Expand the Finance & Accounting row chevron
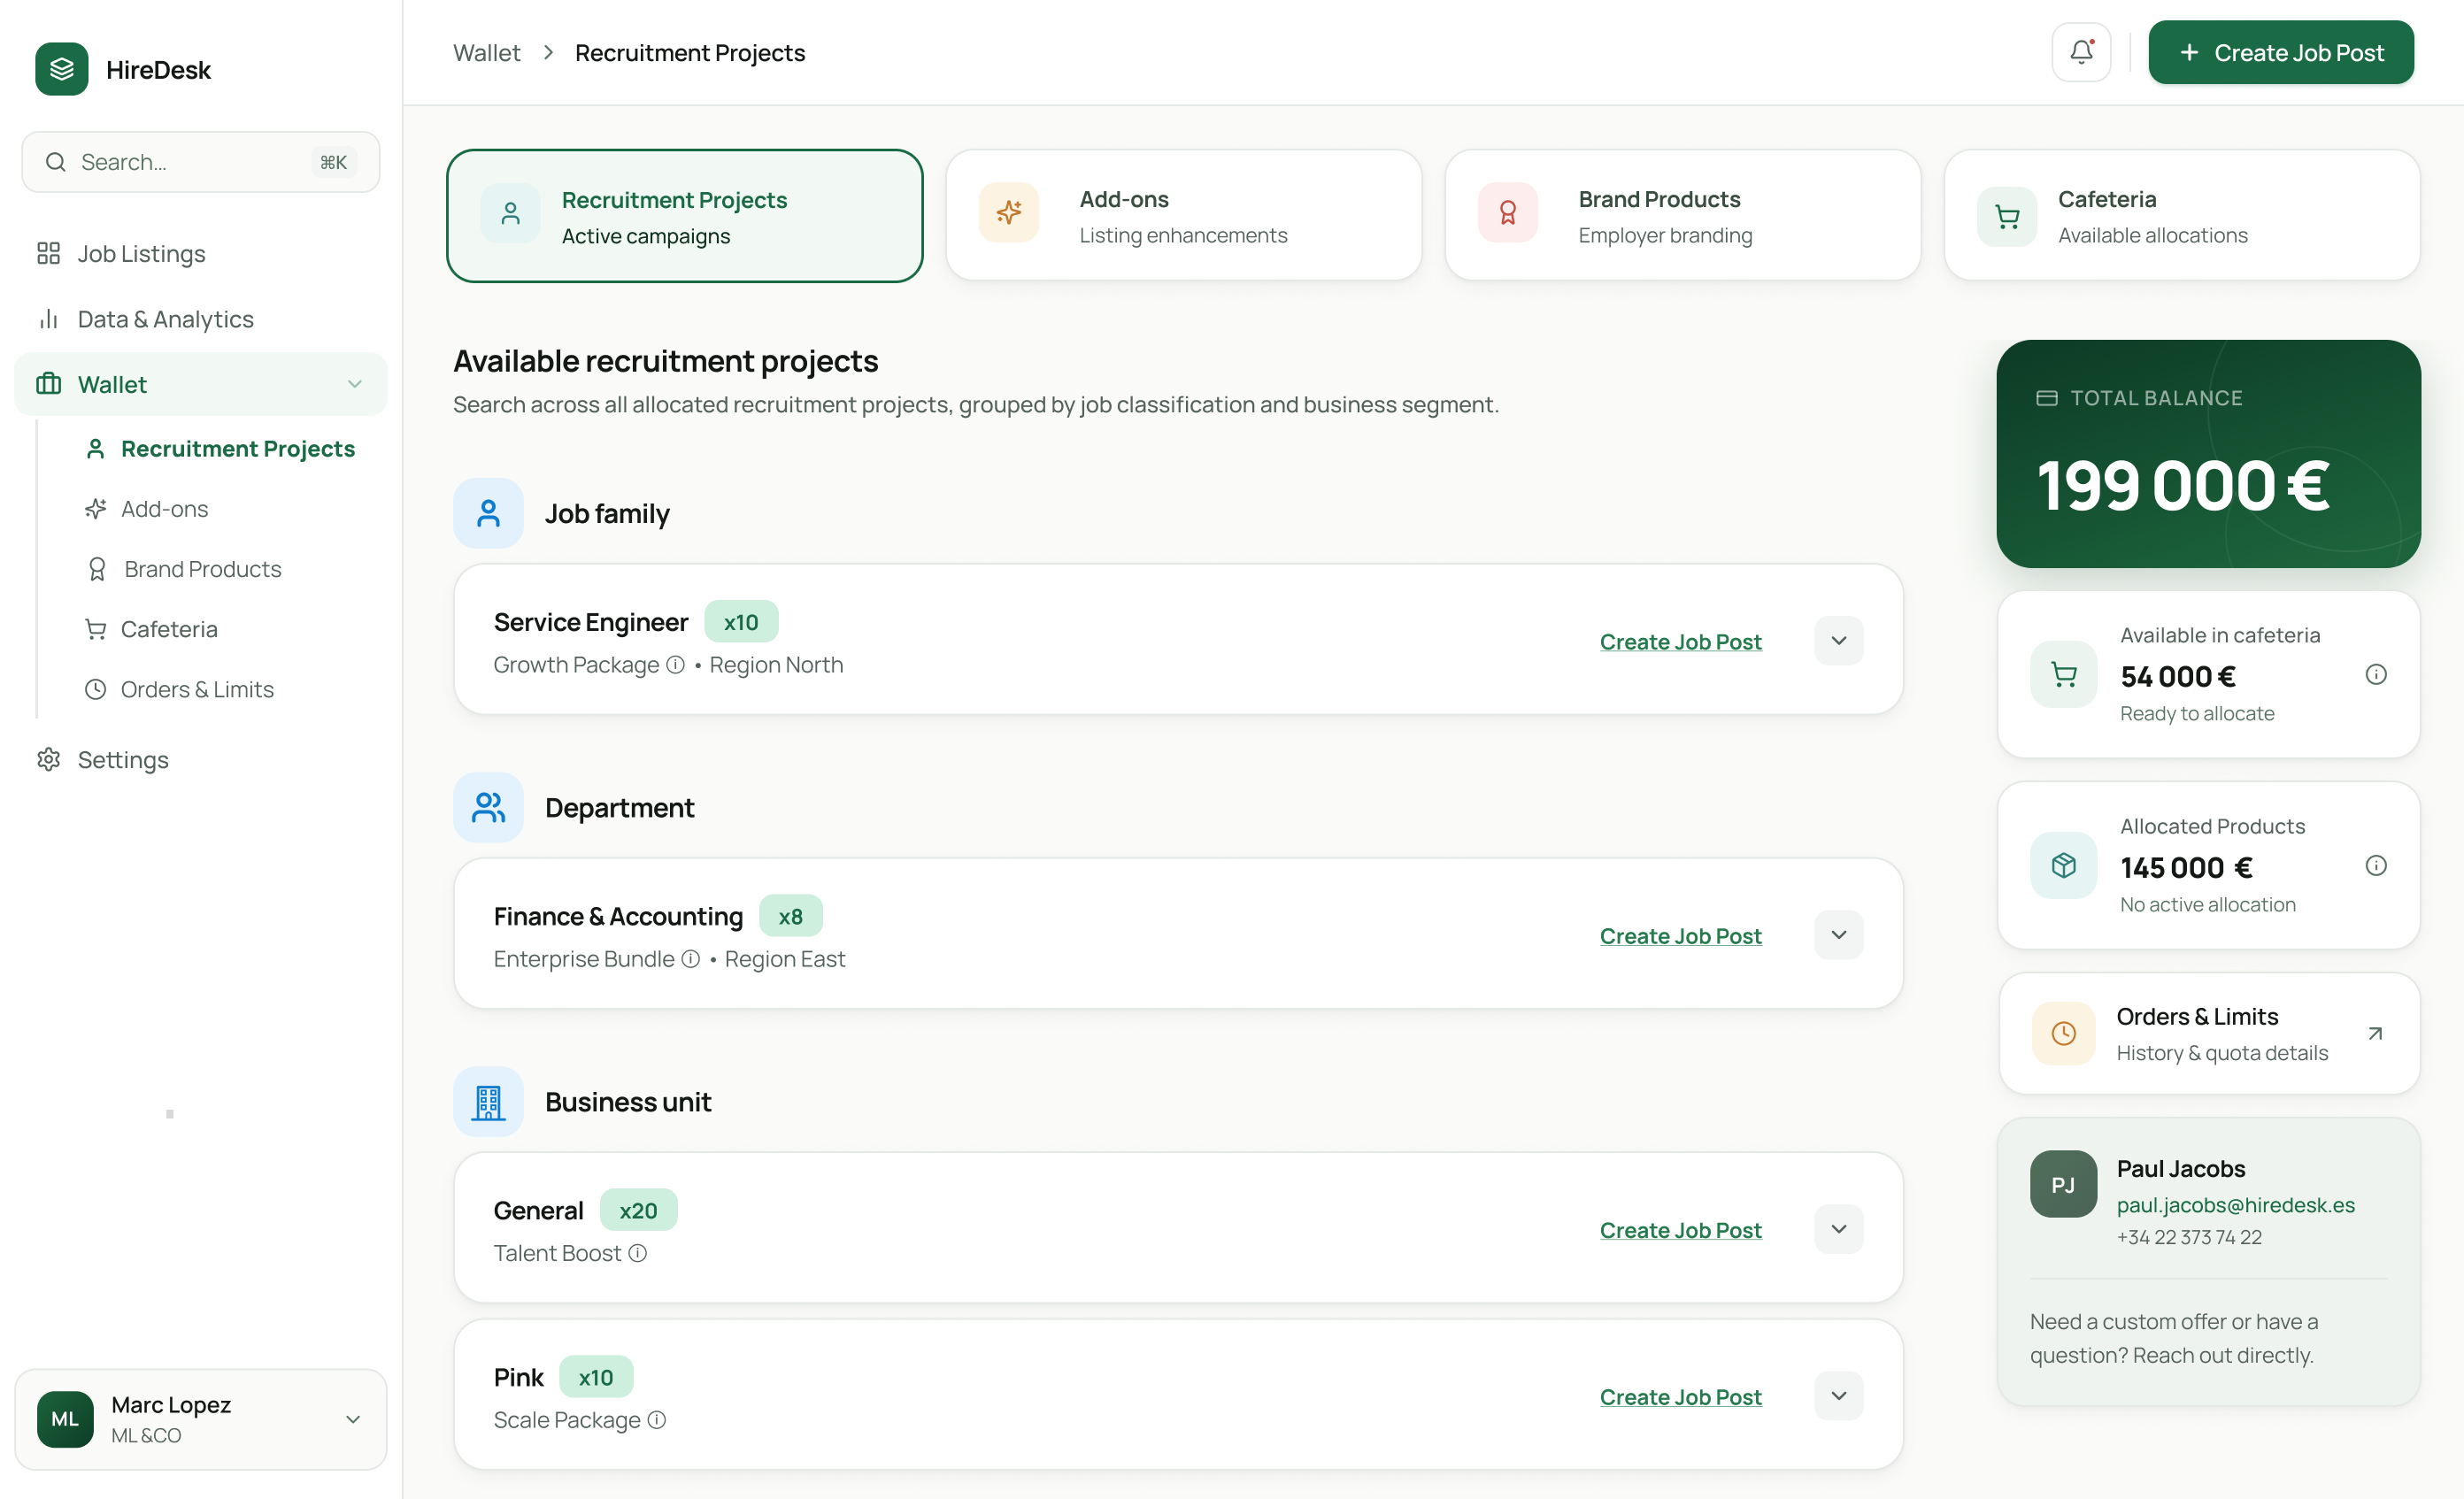Viewport: 2464px width, 1499px height. (1838, 934)
